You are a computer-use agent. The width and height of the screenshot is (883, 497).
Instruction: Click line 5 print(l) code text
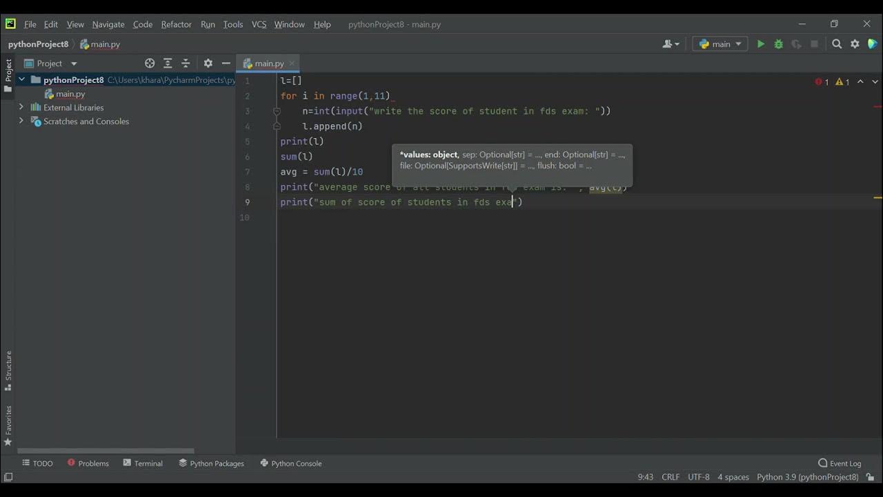point(302,142)
